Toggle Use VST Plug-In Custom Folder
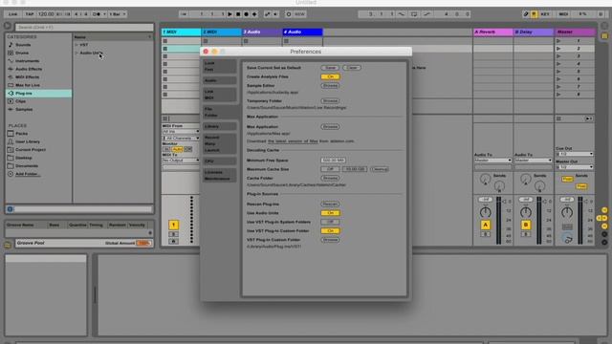612x344 pixels. pyautogui.click(x=330, y=231)
